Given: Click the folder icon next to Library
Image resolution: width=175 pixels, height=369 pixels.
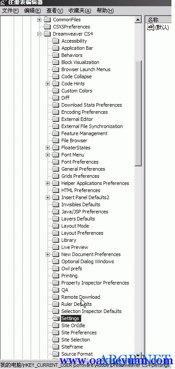Looking at the screenshot, I should [56, 240].
